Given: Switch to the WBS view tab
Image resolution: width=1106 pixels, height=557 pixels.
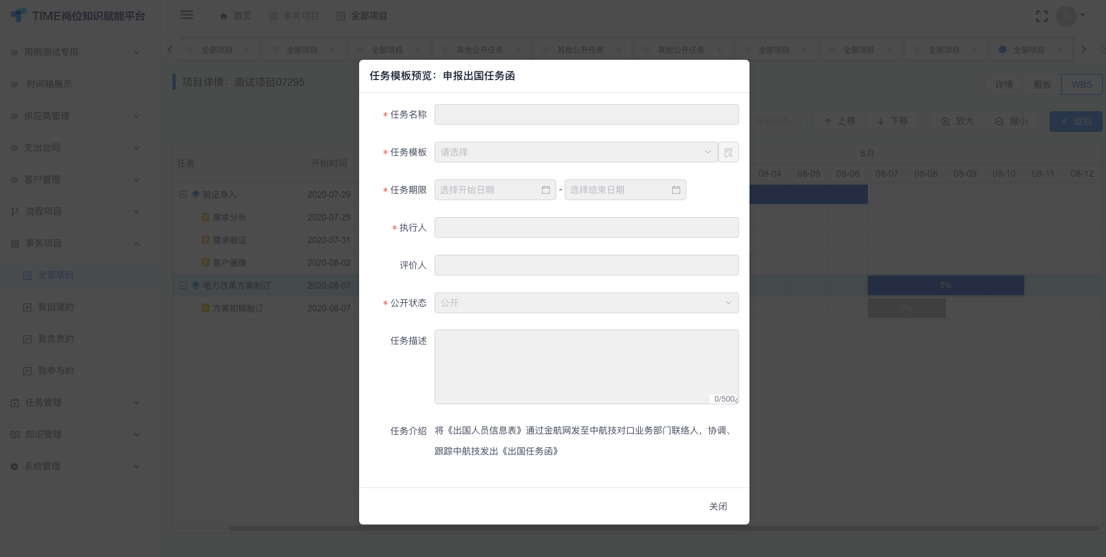Looking at the screenshot, I should click(1082, 84).
